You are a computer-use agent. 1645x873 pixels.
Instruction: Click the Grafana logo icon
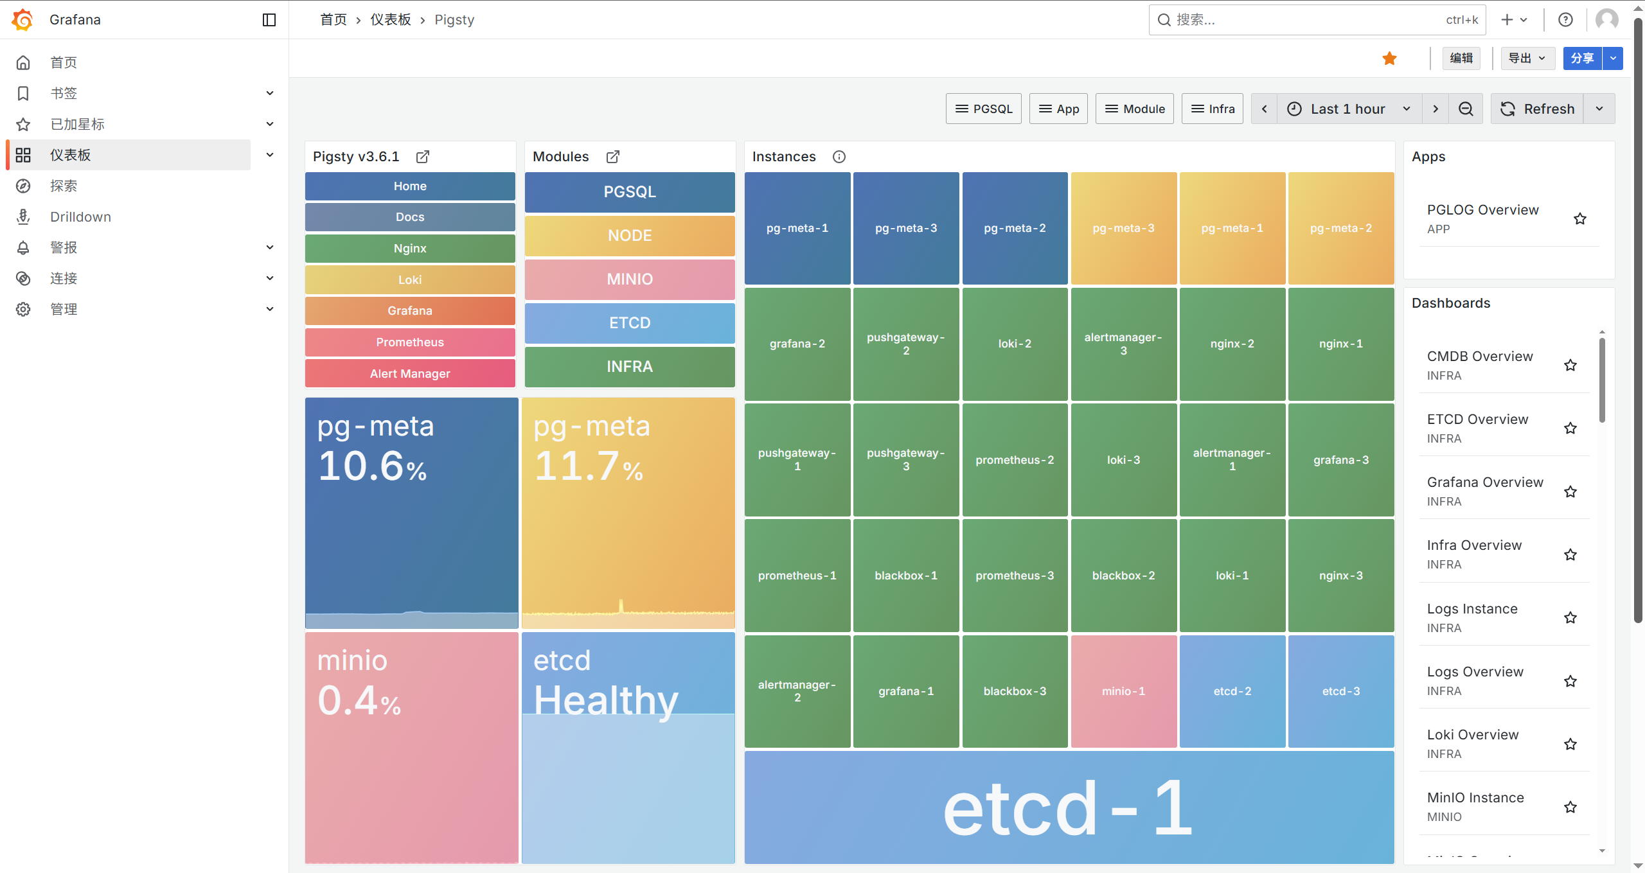[x=22, y=19]
